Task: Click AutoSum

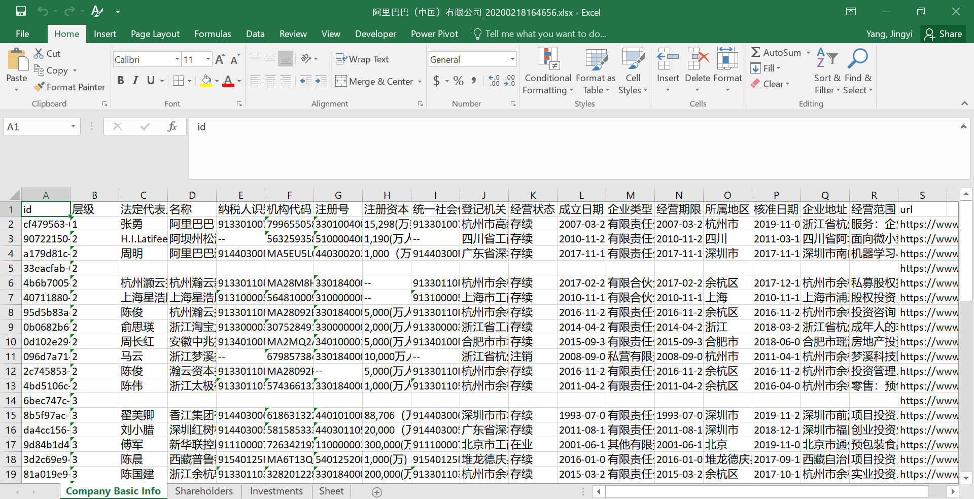Action: pos(776,52)
